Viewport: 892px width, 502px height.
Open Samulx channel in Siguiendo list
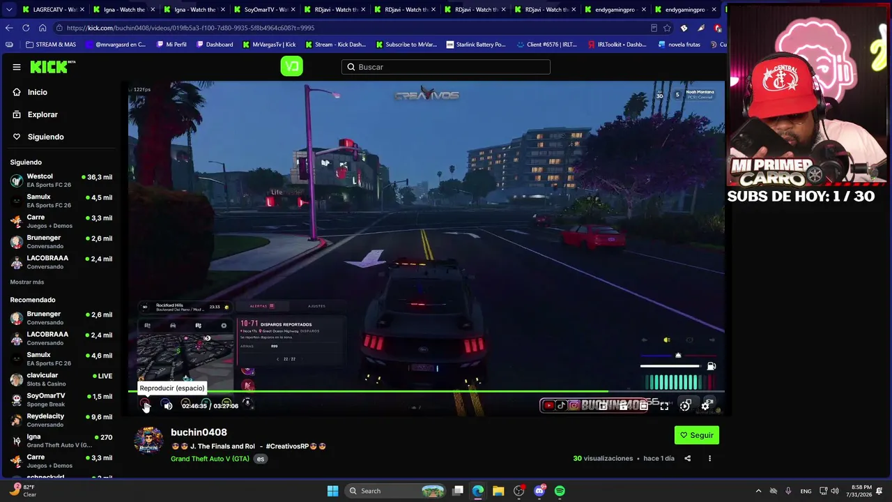coord(61,201)
